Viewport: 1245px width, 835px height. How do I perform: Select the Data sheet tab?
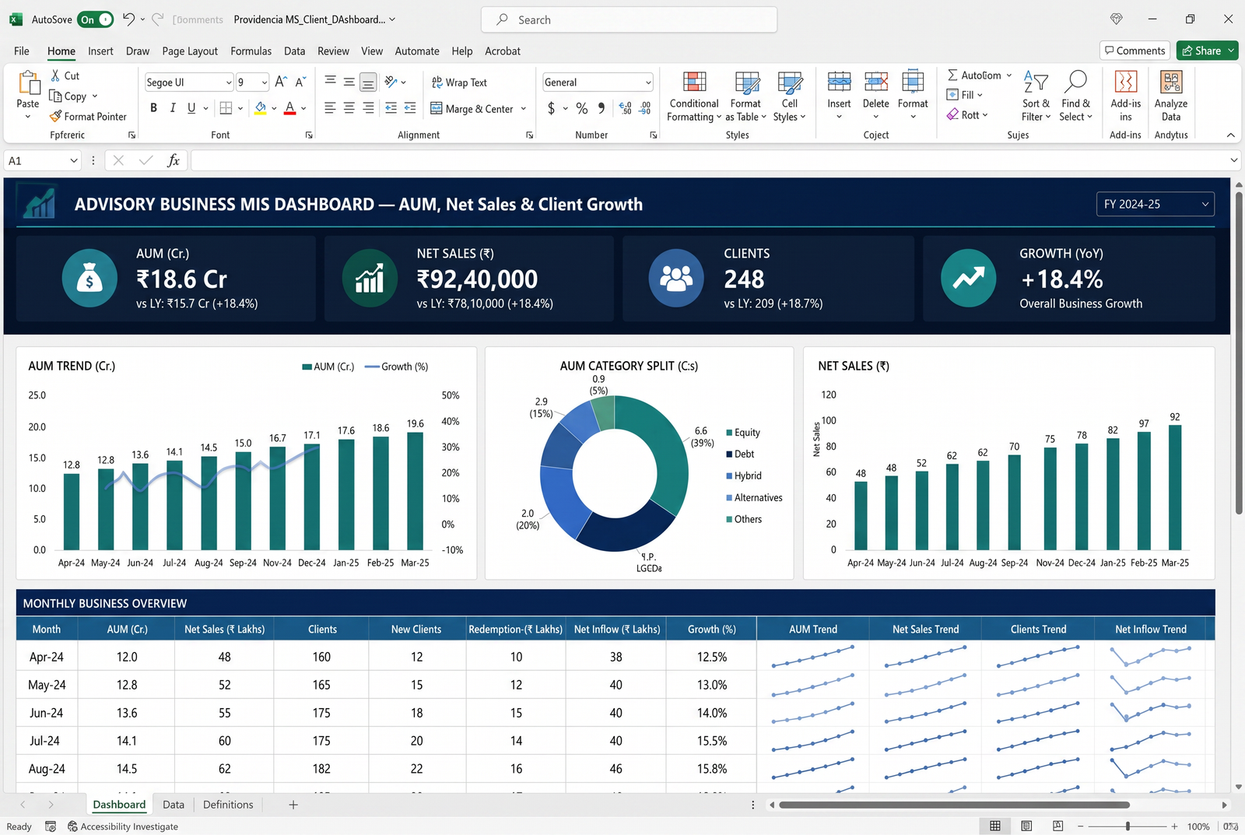point(174,805)
